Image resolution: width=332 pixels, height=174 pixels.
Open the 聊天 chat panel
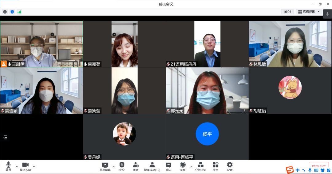[168, 166]
